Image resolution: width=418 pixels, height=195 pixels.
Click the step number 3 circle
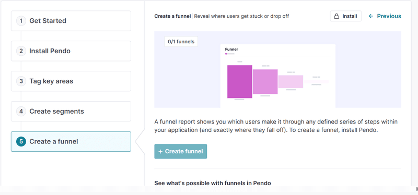[21, 81]
